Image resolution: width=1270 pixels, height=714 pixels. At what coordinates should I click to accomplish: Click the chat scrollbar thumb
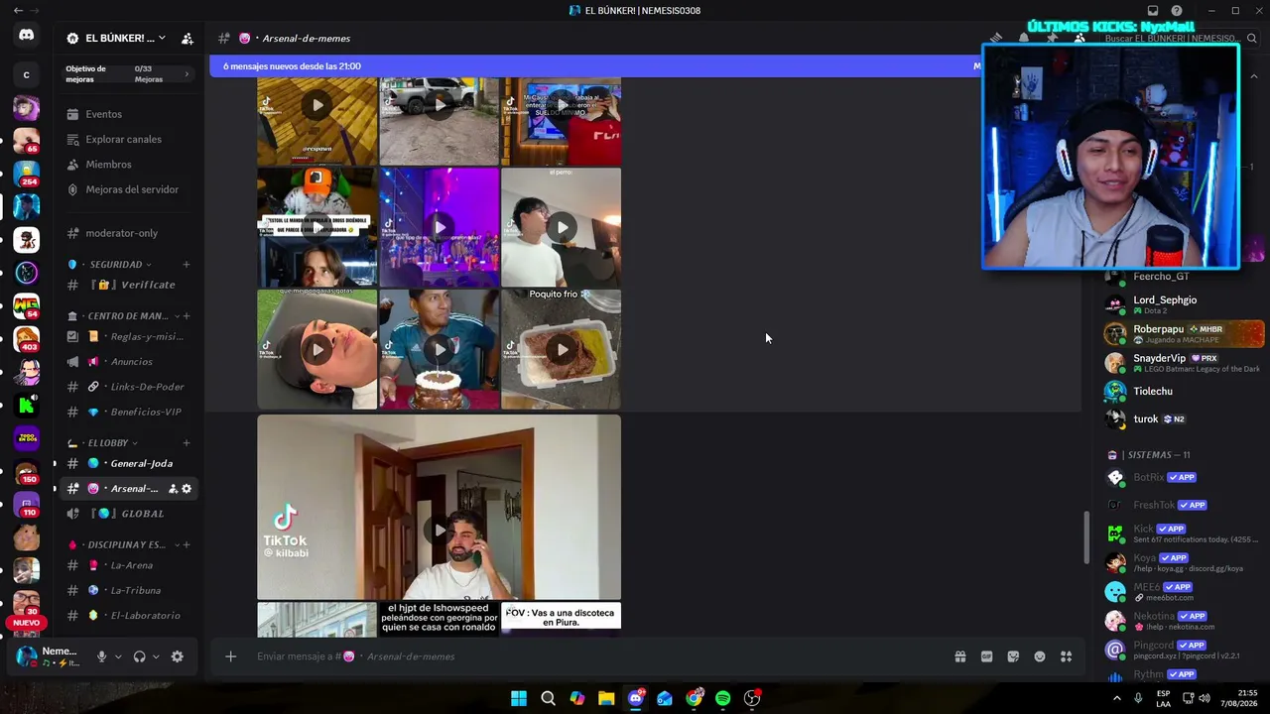(1086, 537)
